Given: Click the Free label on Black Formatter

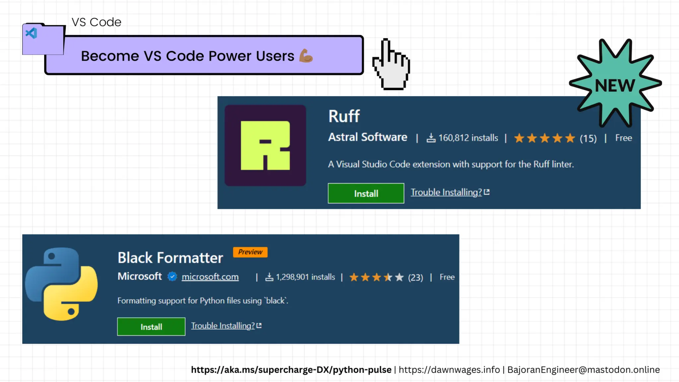Looking at the screenshot, I should click(447, 277).
